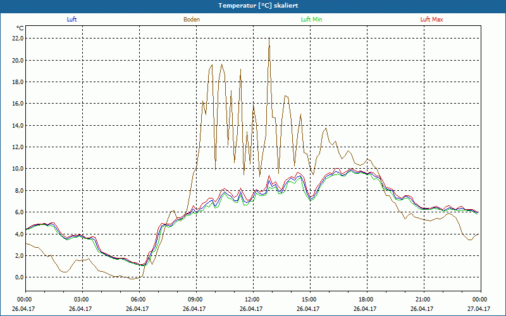
Task: Click the 09:00 time axis label
Action: [x=195, y=300]
